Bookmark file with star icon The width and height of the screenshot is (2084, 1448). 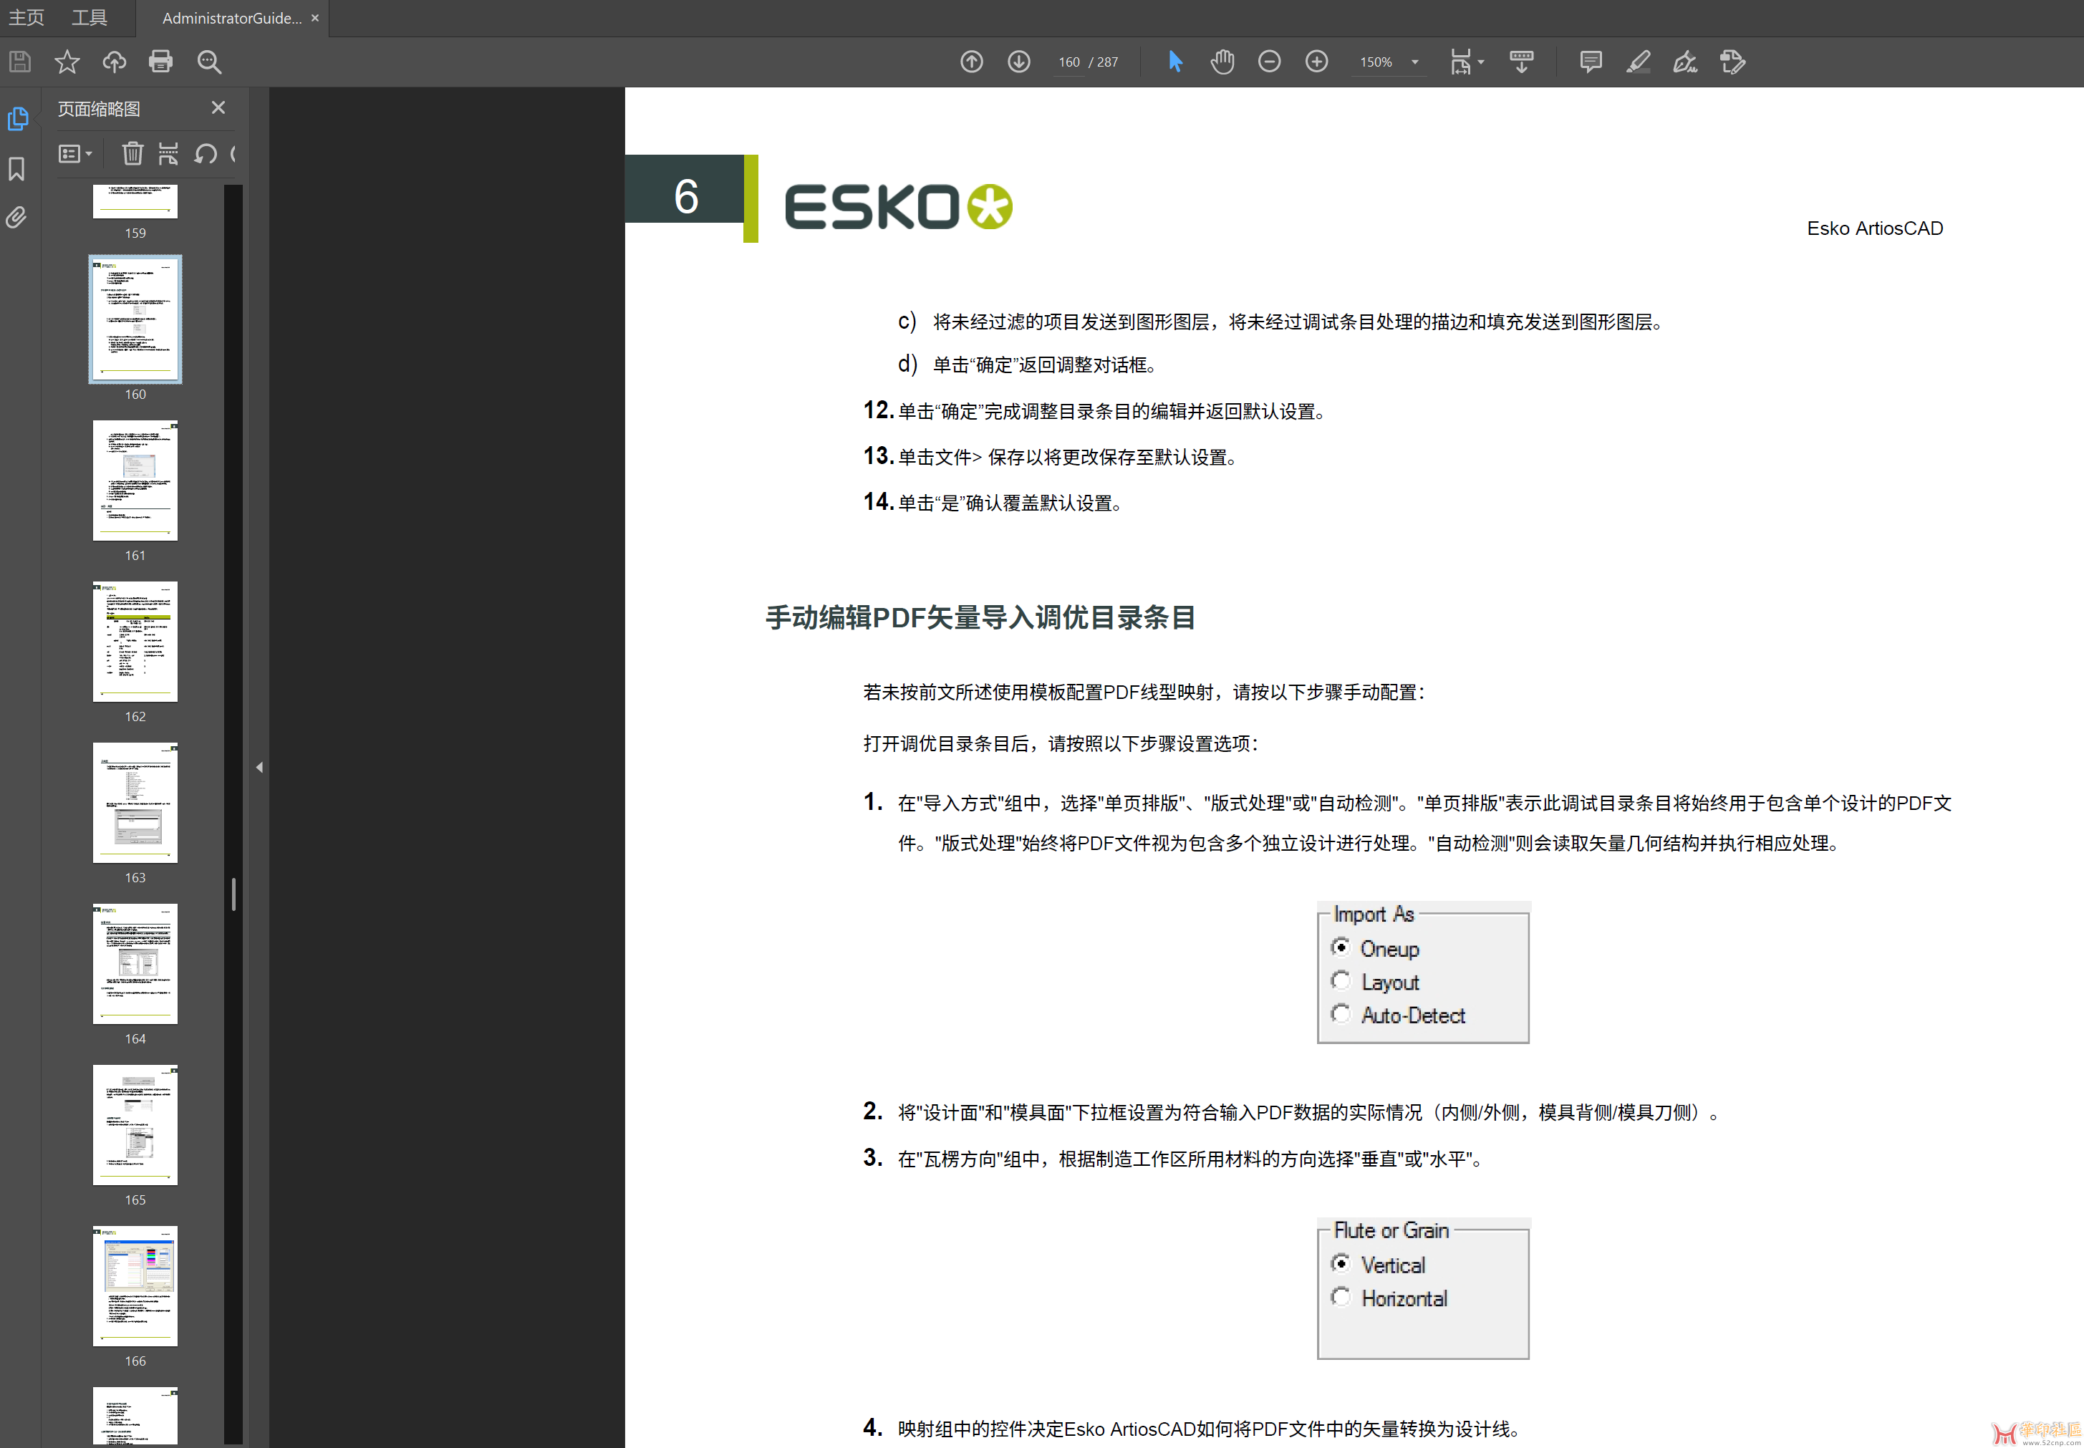67,62
